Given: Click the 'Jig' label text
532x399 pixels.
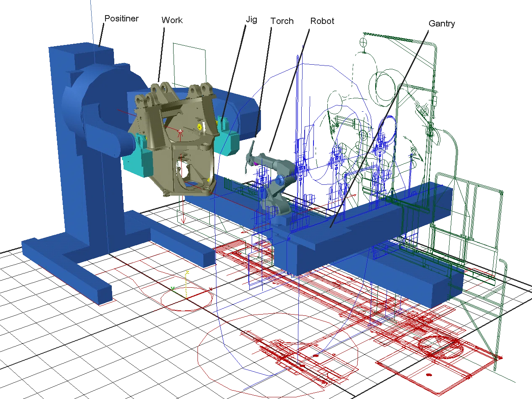Looking at the screenshot, I should 251,20.
